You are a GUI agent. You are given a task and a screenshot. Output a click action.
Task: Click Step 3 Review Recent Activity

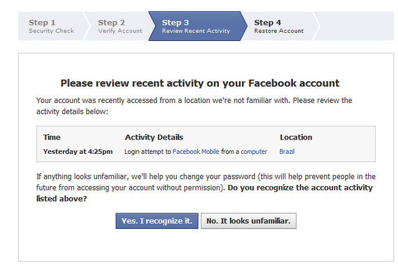click(195, 26)
